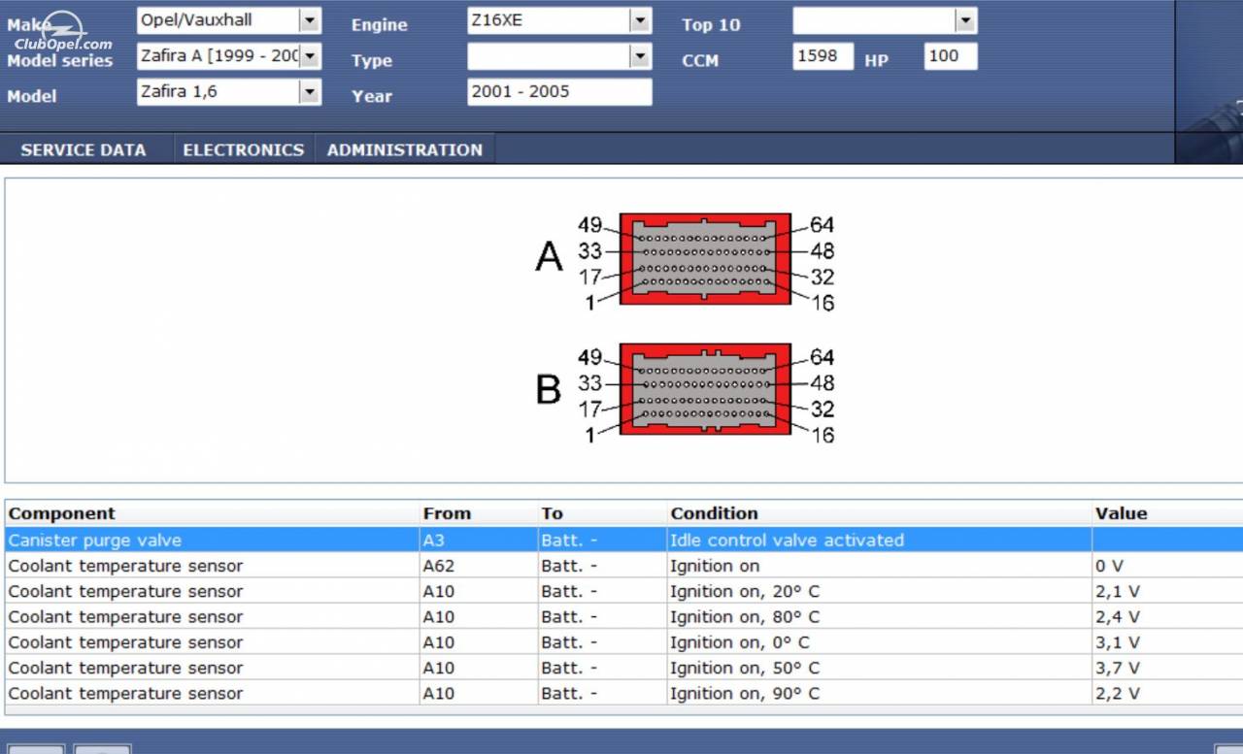
Task: Click the A3 pin cell
Action: coord(479,540)
